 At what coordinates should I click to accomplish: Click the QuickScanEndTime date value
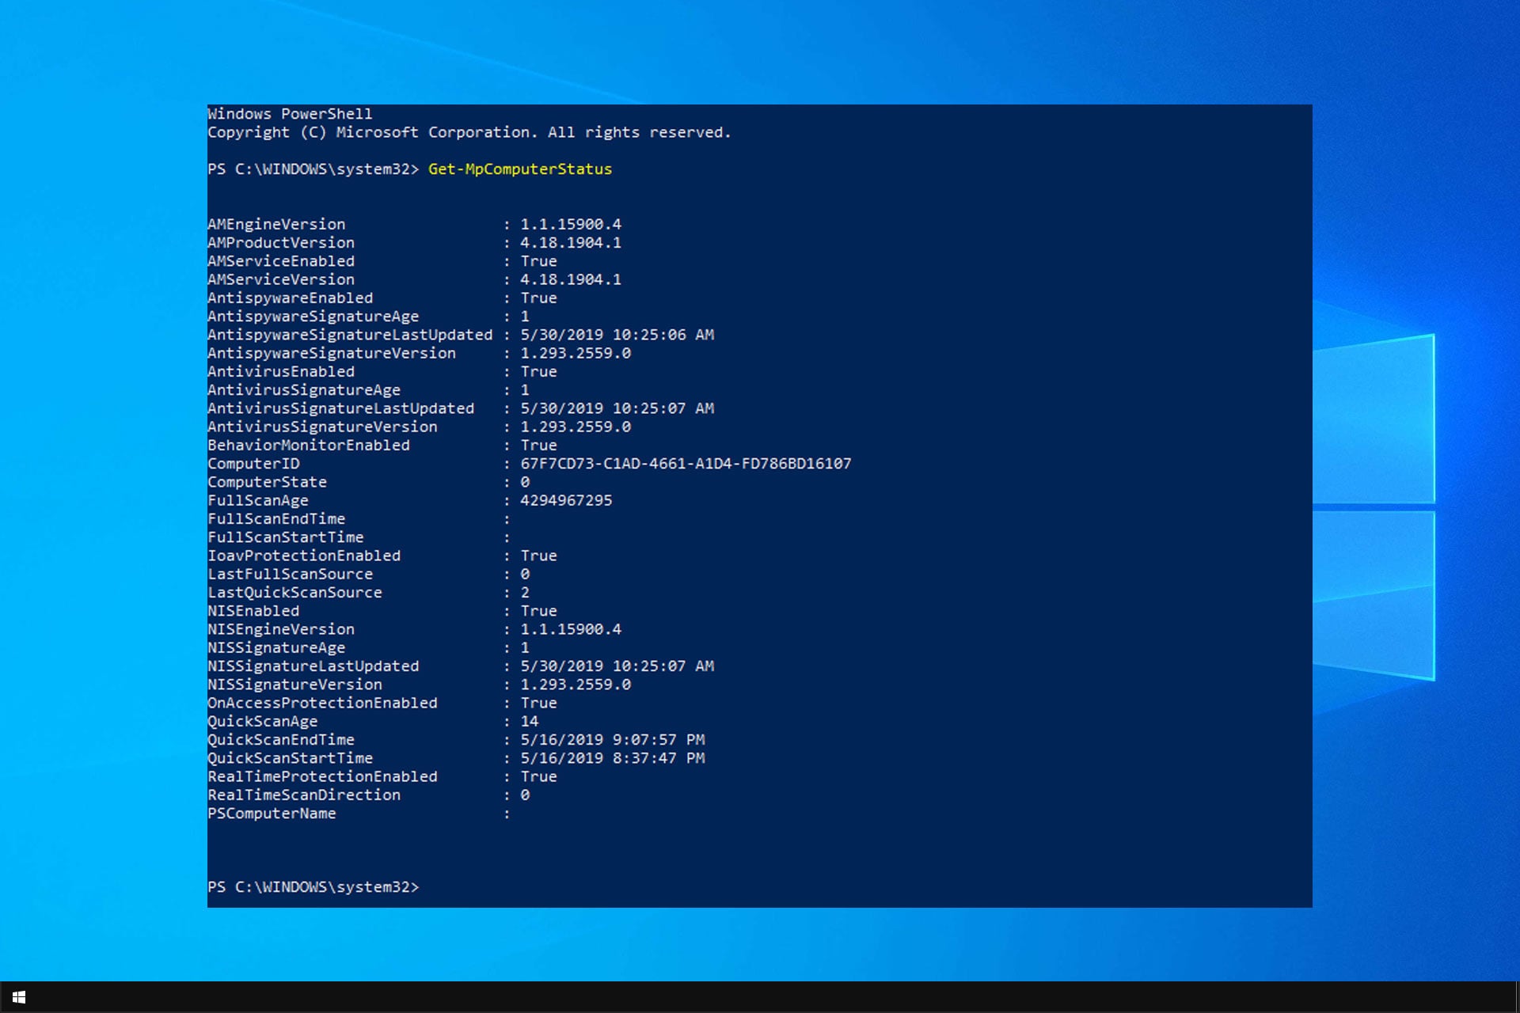(x=611, y=739)
